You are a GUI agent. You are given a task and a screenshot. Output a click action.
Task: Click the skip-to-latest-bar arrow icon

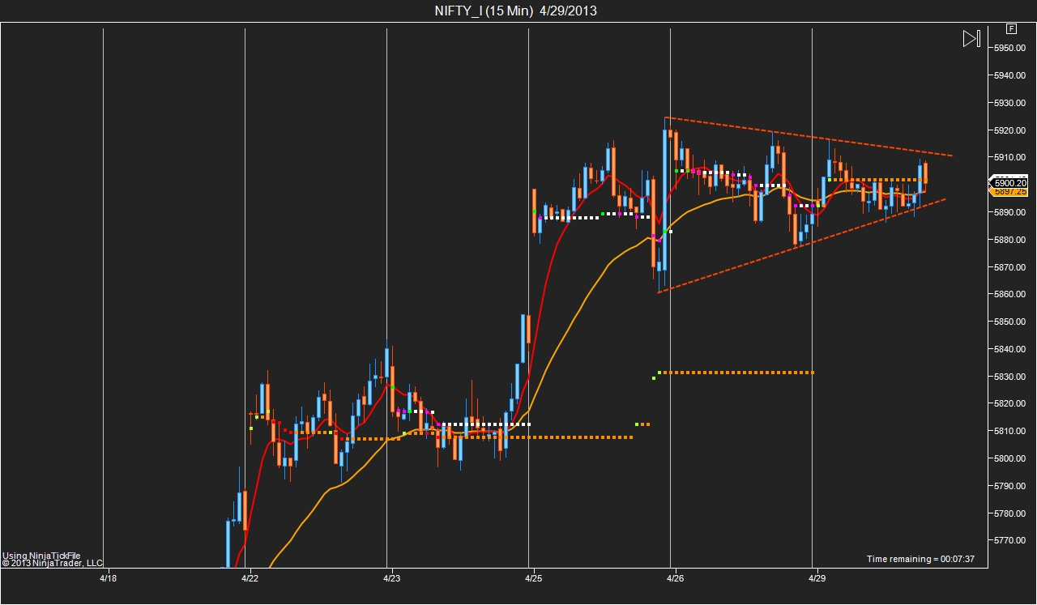971,38
